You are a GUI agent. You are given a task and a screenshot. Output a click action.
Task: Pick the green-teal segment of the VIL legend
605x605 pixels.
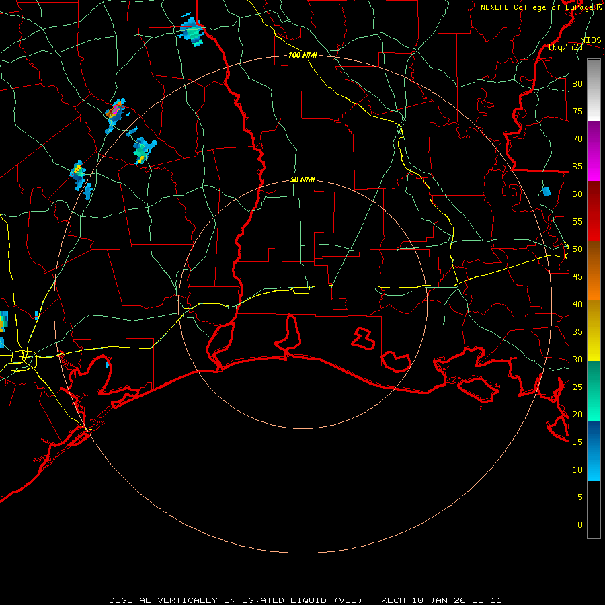594,391
